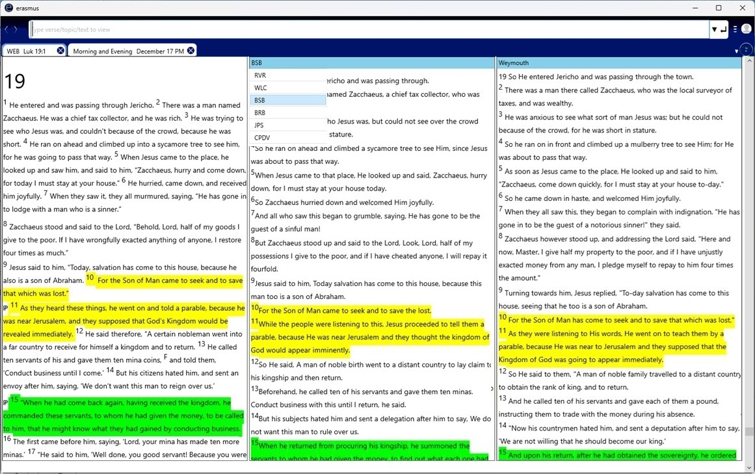The image size is (755, 474).
Task: Choose CPDV from the version list
Action: [x=261, y=137]
